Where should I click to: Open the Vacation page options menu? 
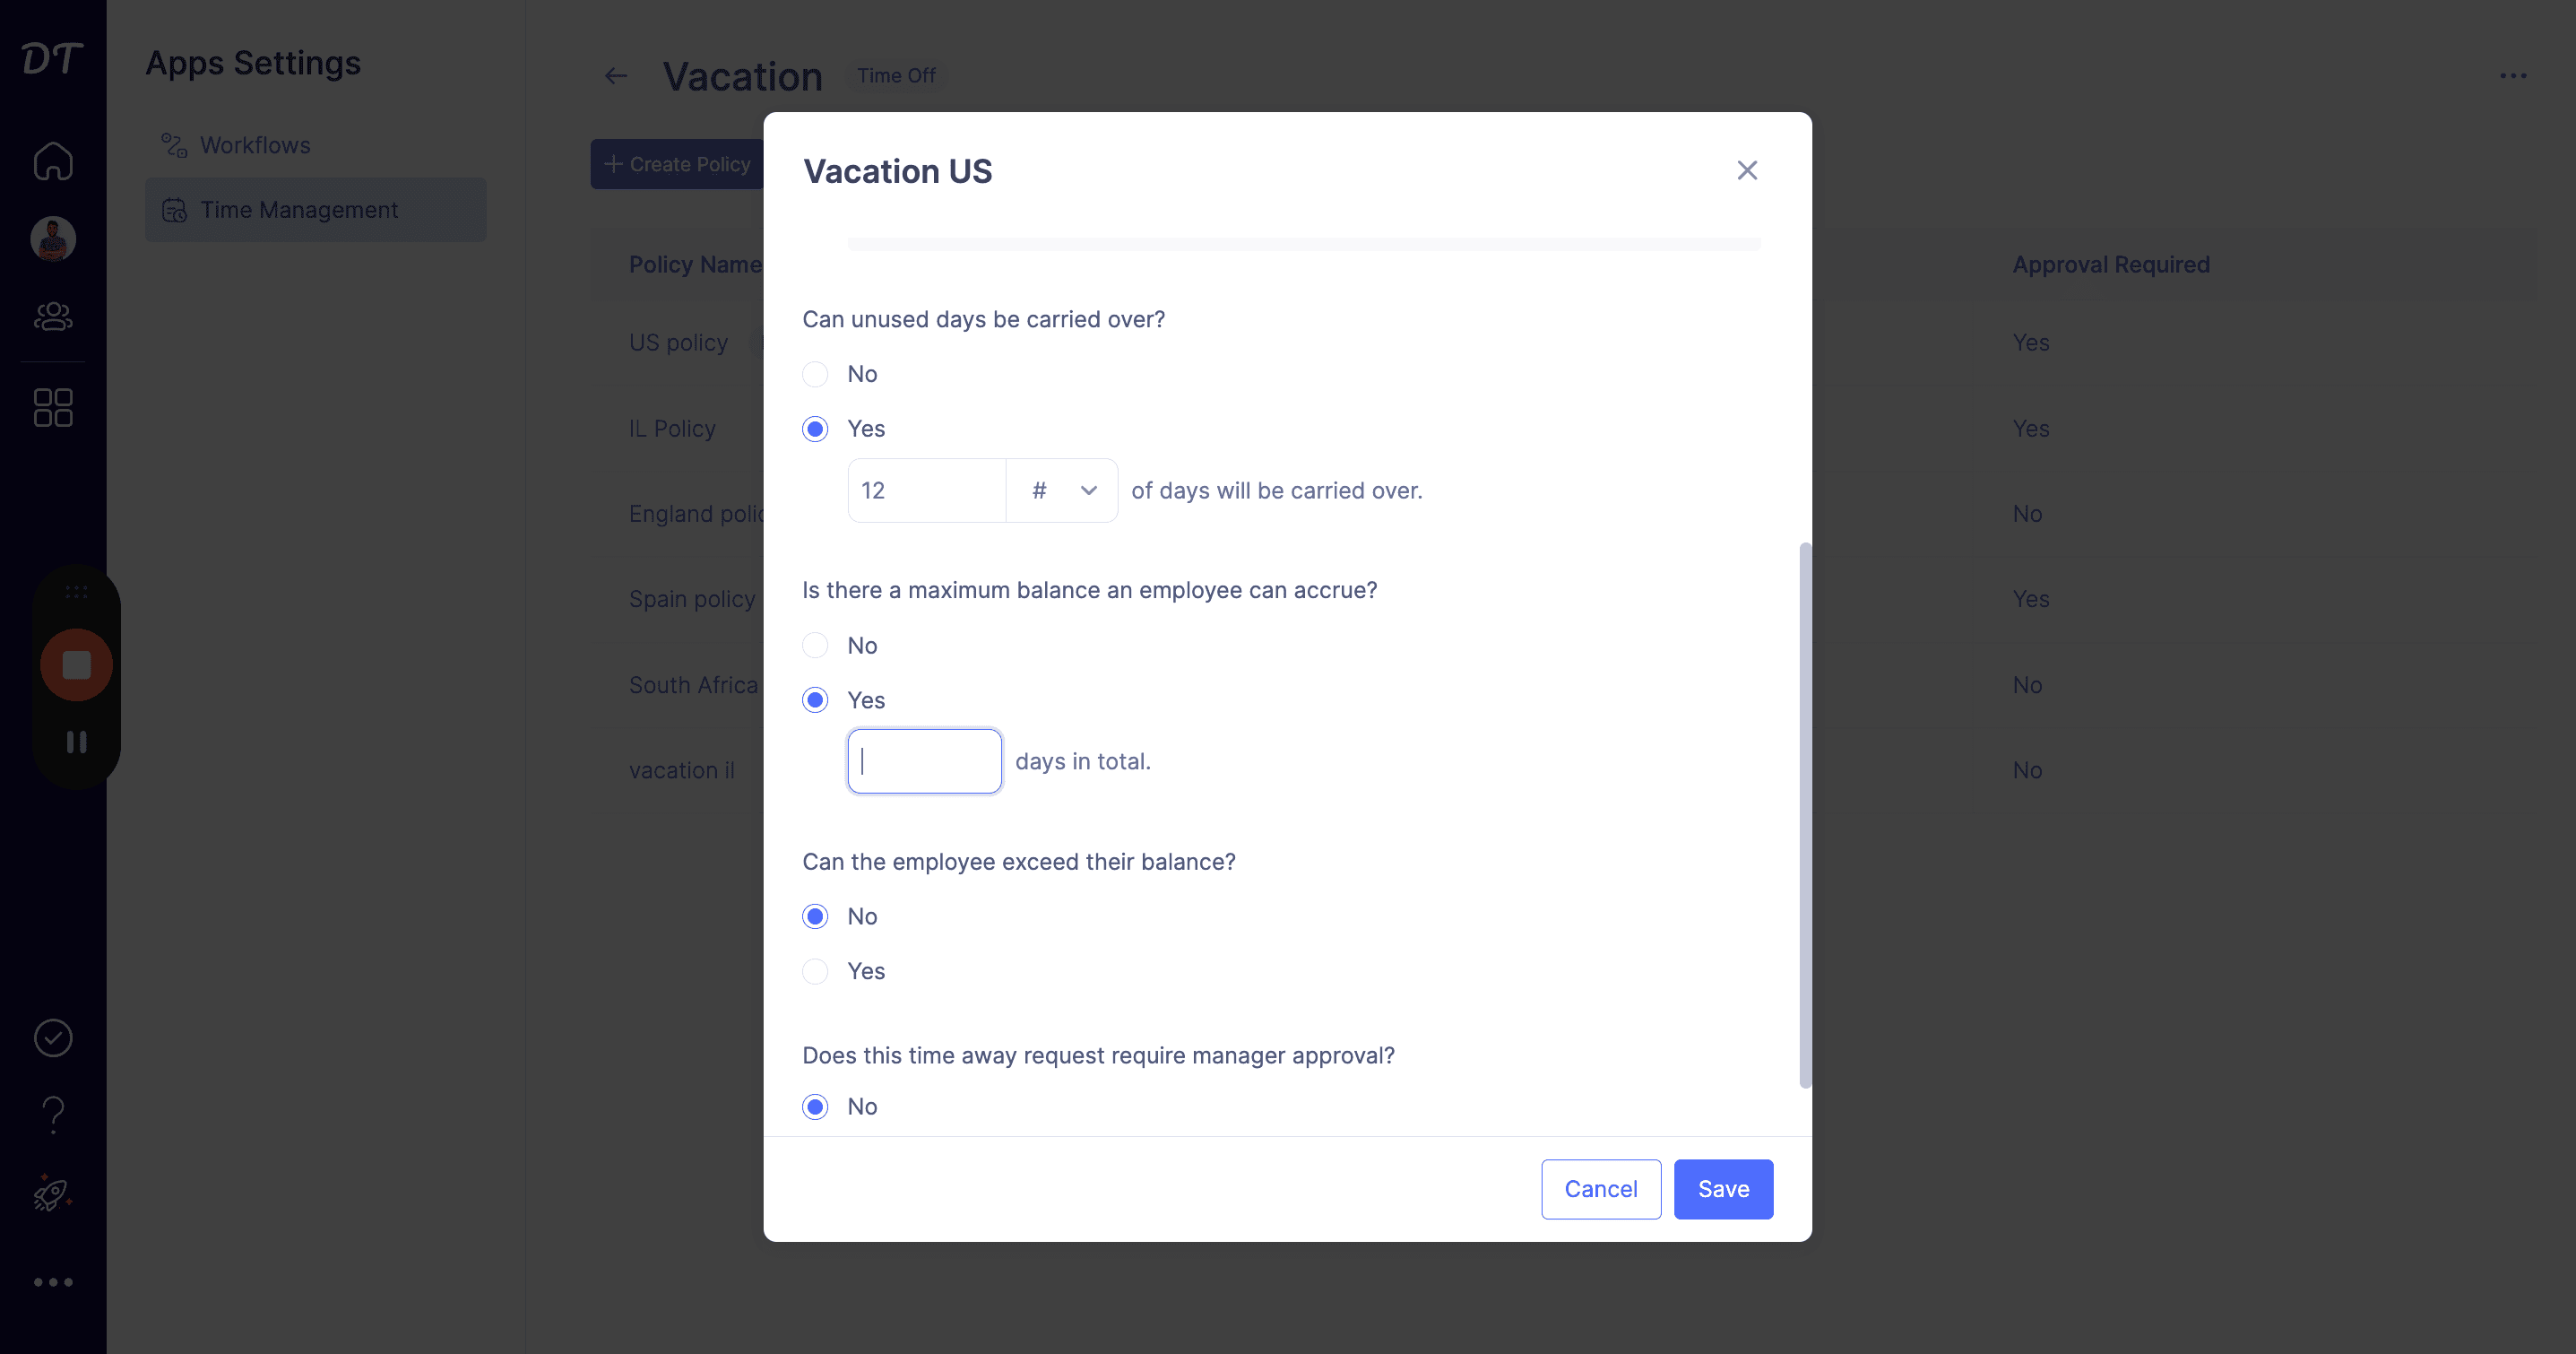point(2513,76)
